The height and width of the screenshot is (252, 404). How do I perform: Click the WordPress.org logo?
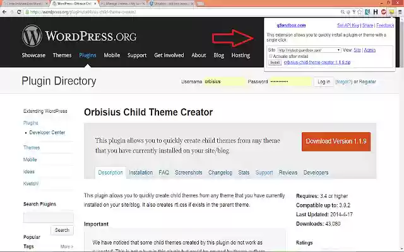tap(79, 36)
